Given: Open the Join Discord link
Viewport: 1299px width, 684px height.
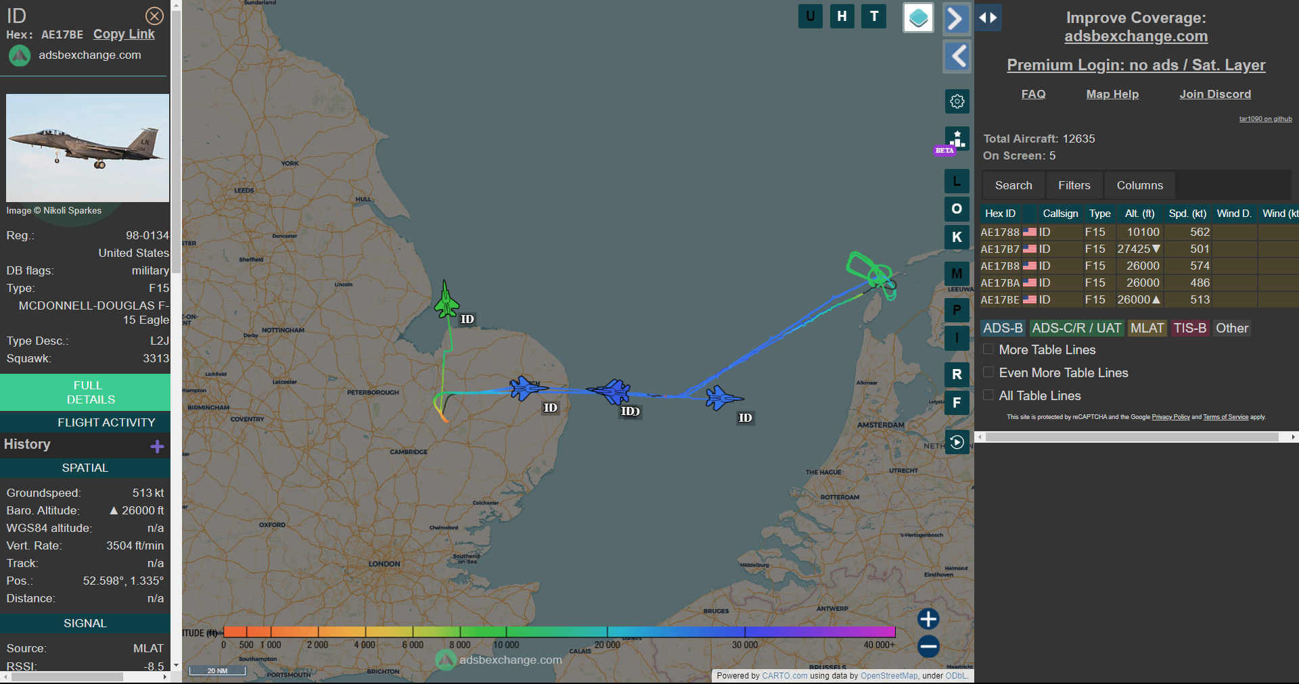Looking at the screenshot, I should coord(1215,94).
